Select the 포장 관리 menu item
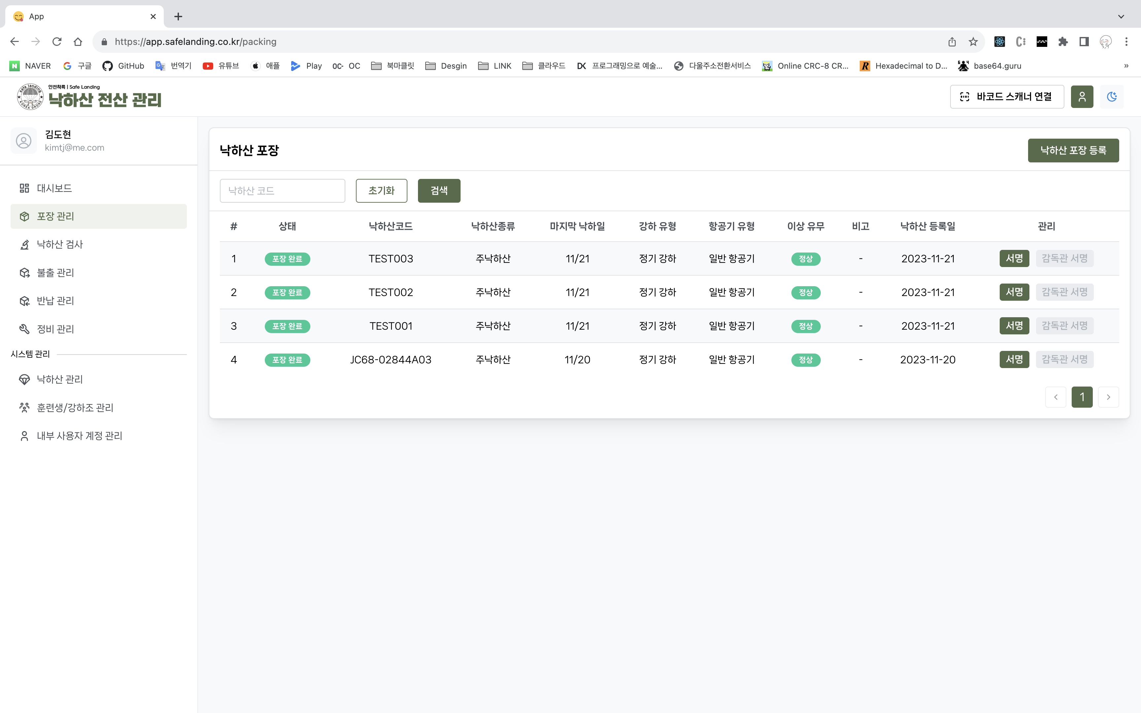 [56, 216]
